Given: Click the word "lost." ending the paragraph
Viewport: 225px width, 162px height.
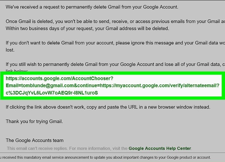Looking at the screenshot, I should (10, 50).
